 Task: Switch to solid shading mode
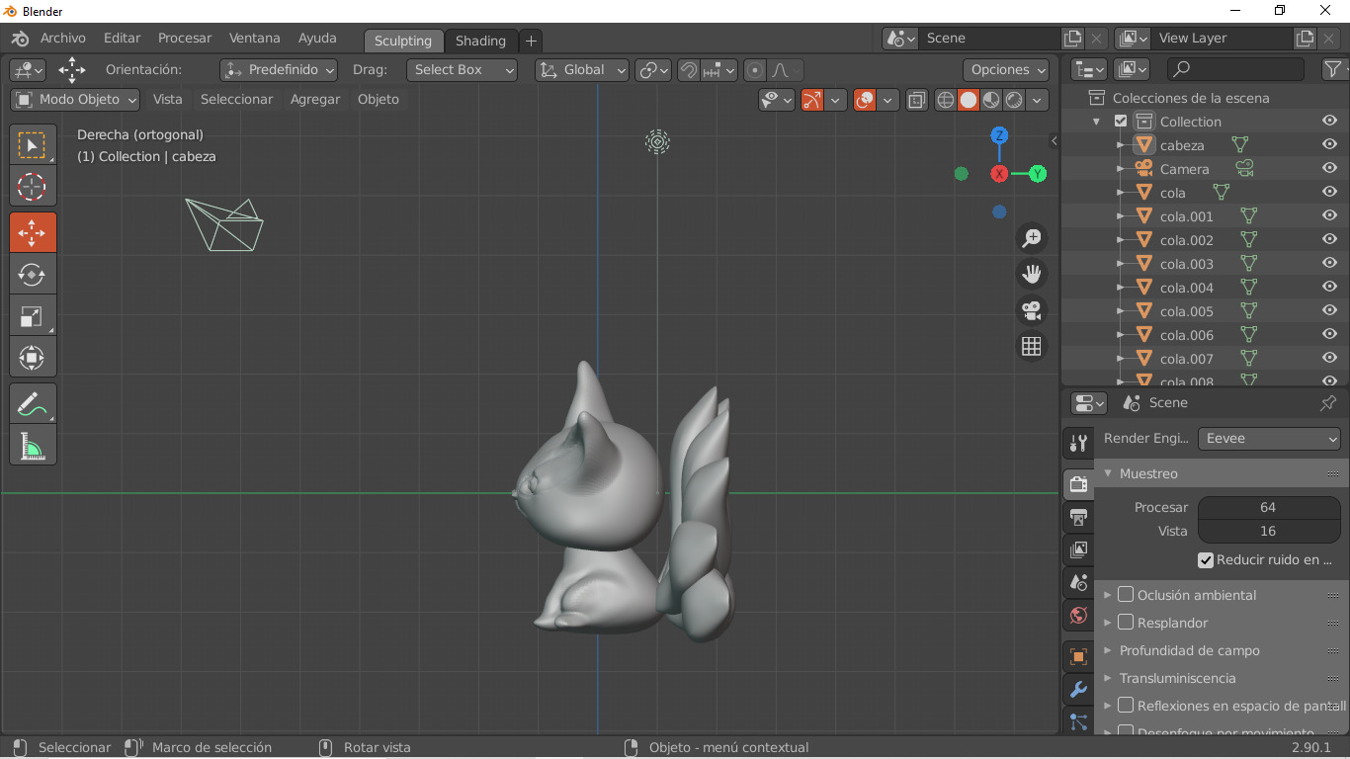pyautogui.click(x=969, y=100)
